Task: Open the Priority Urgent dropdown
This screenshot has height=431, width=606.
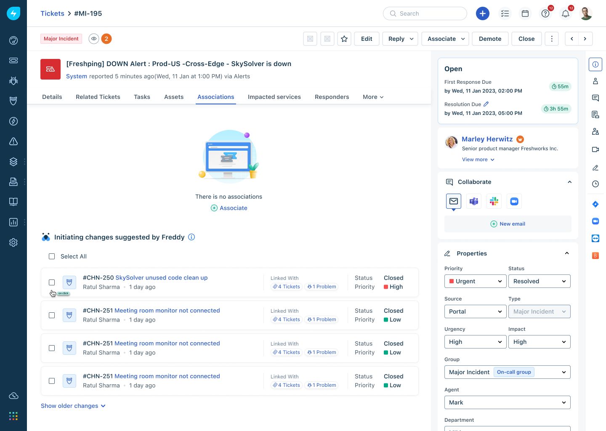Action: point(475,281)
